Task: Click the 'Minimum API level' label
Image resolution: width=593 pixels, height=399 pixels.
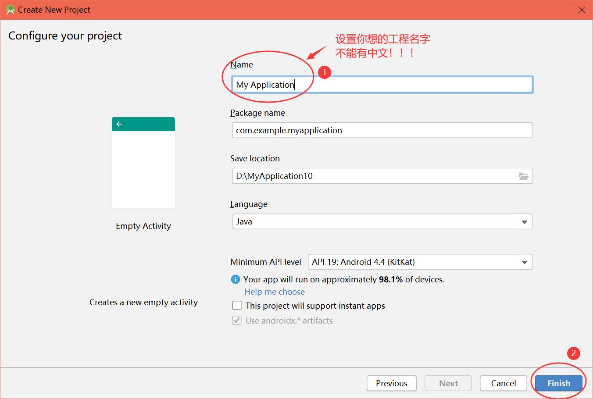Action: pos(266,262)
